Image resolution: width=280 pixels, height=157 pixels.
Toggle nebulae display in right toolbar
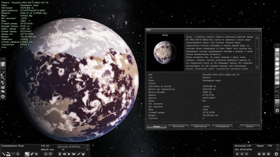[277, 55]
